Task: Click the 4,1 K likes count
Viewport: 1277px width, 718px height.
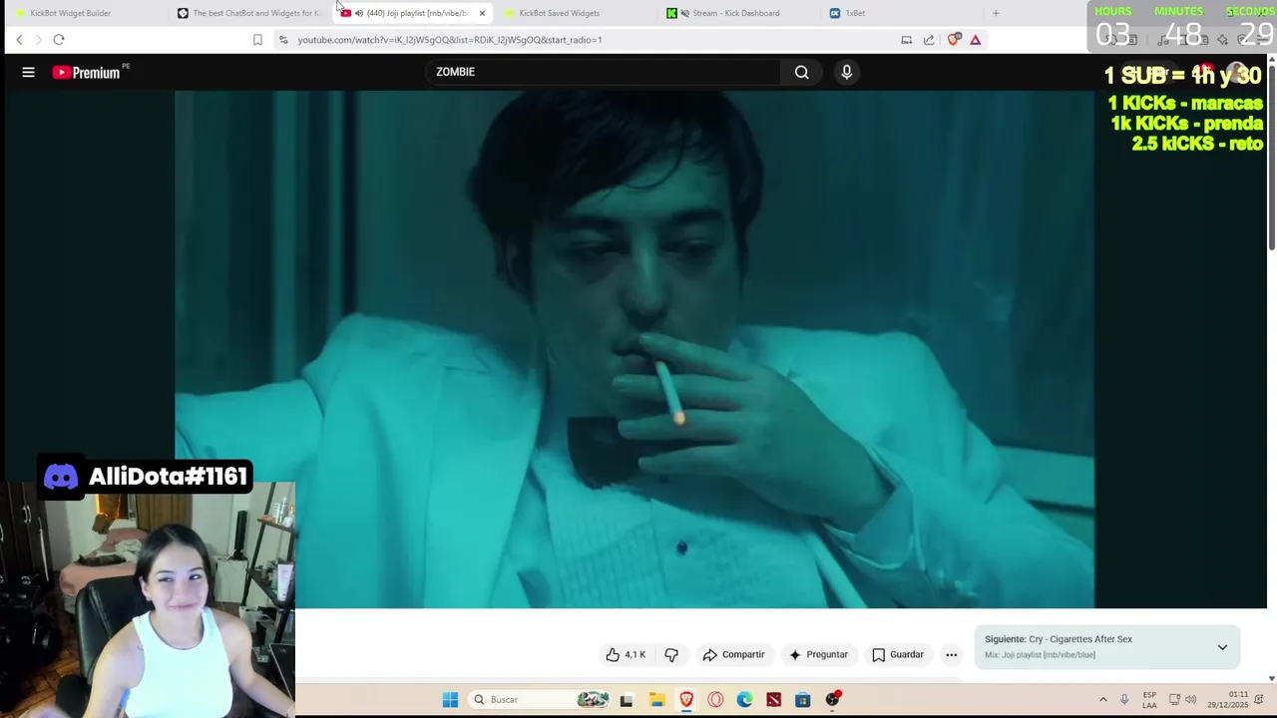Action: [636, 655]
